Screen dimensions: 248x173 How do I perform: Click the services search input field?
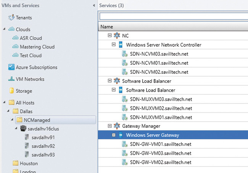click(173, 16)
